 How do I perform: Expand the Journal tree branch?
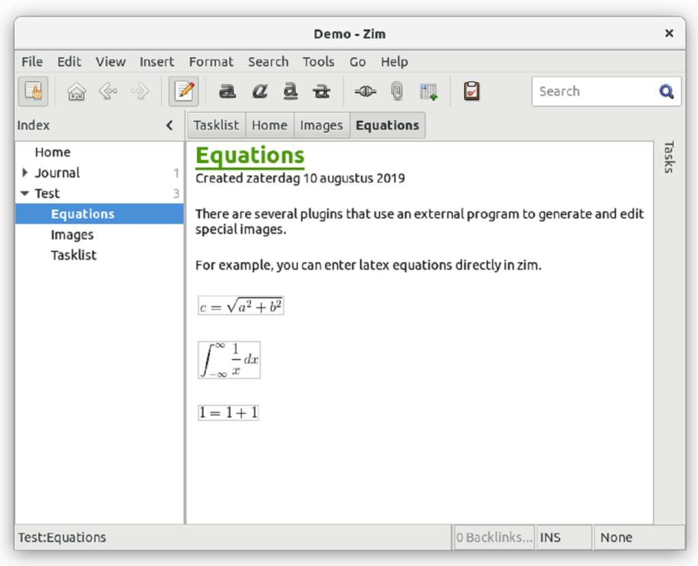(25, 173)
